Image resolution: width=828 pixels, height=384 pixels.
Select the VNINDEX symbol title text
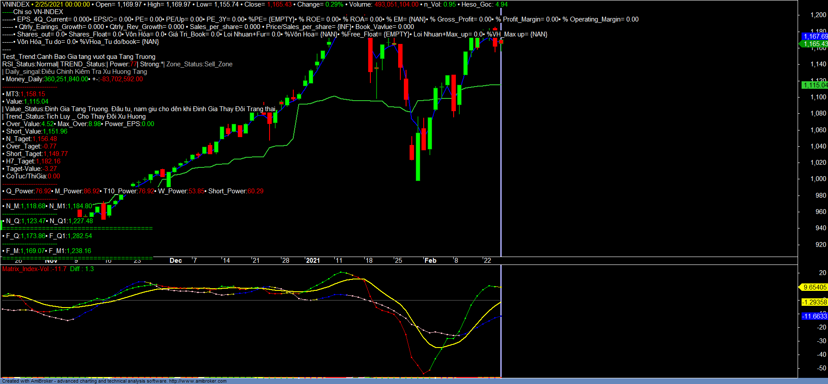[16, 4]
